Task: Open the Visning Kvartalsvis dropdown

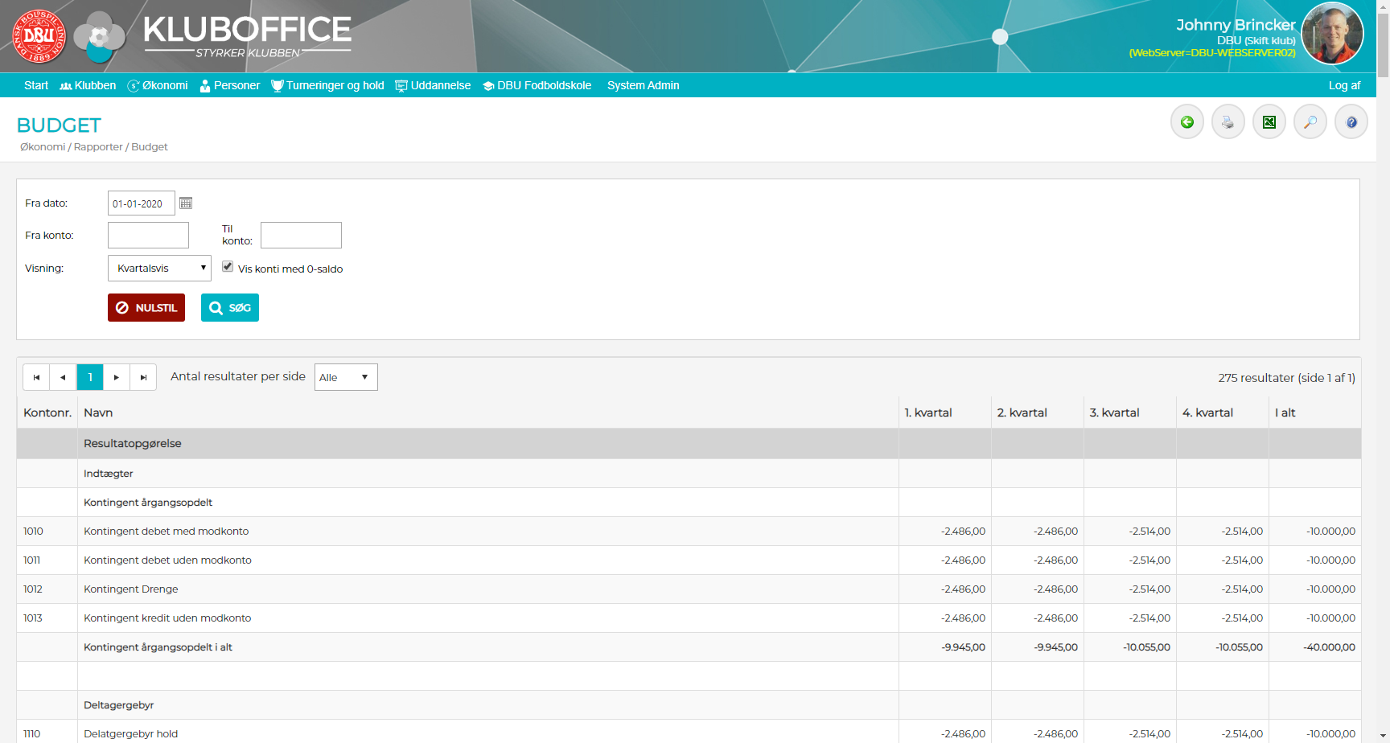Action: click(x=159, y=269)
